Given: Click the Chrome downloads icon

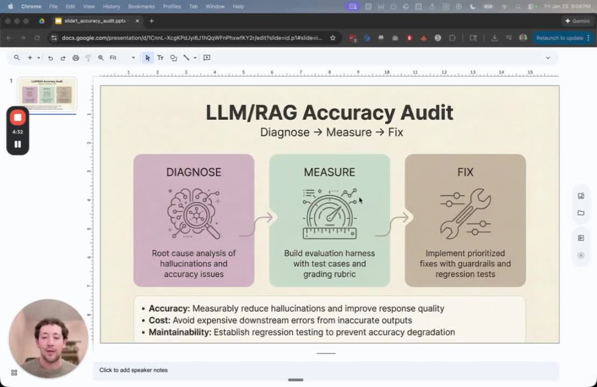Looking at the screenshot, I should pyautogui.click(x=494, y=38).
